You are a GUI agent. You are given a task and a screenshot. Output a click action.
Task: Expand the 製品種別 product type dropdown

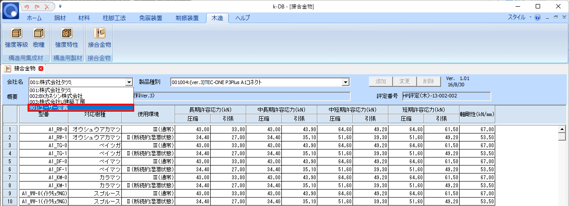pos(345,82)
